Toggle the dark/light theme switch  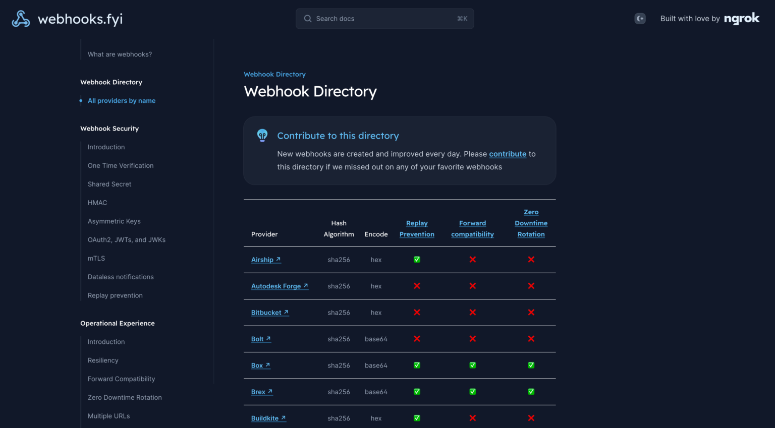(640, 18)
